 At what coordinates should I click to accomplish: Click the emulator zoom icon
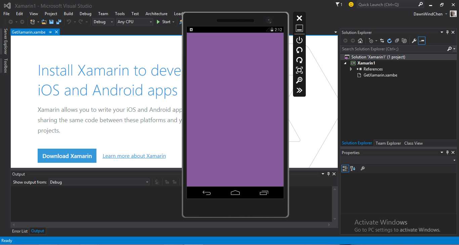click(299, 80)
